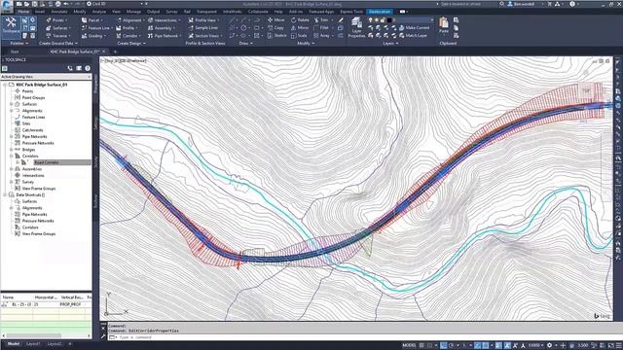The image size is (623, 350).
Task: Select Pressure Networks under drawing
Action: tap(38, 143)
